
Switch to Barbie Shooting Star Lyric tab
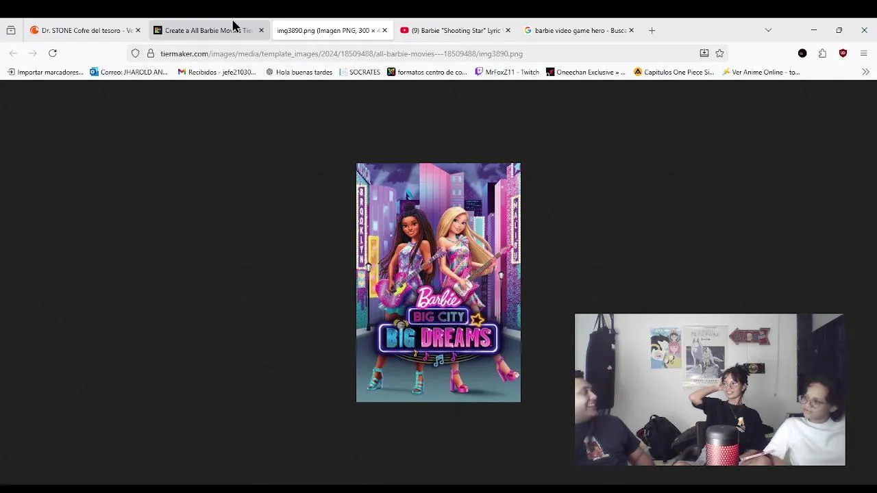coord(455,30)
